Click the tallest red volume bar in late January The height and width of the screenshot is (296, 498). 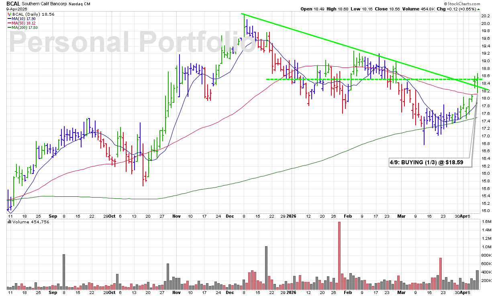339,255
